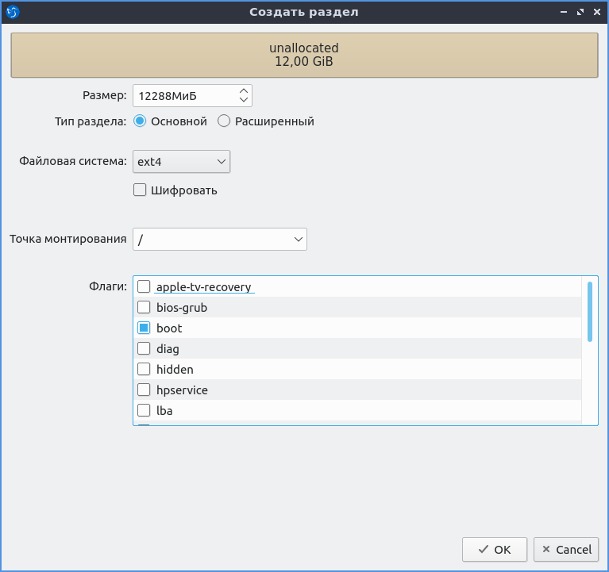Image resolution: width=609 pixels, height=572 pixels.
Task: Increase partition size with up arrow
Action: 244,91
